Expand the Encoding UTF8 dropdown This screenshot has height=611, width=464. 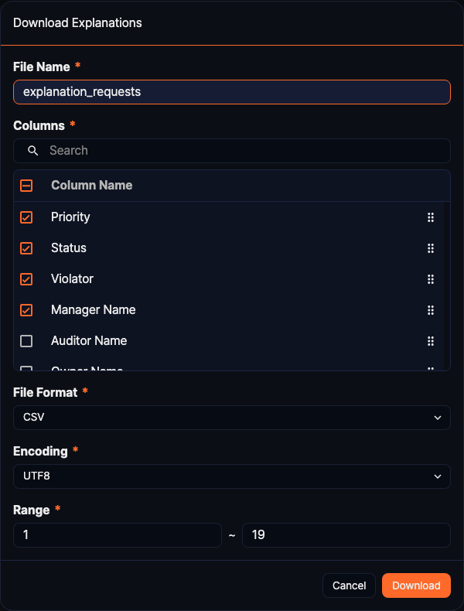click(x=232, y=476)
